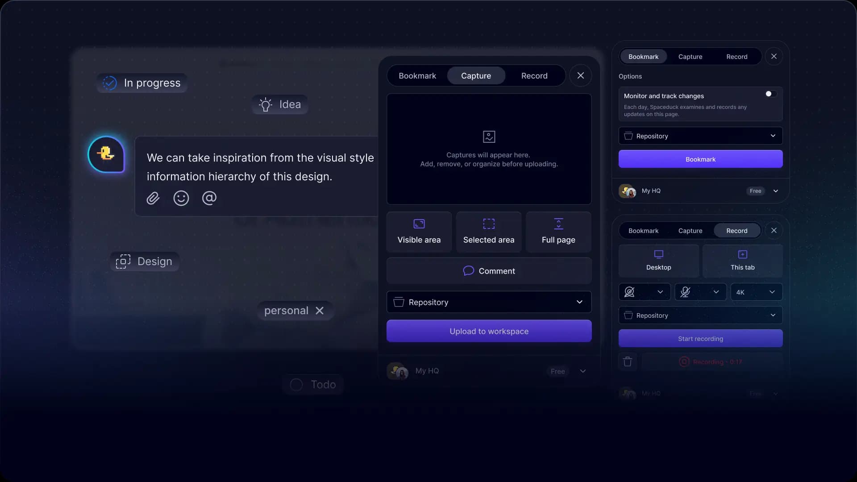Click the emoji smiley icon in chat
This screenshot has height=482, width=857.
181,198
